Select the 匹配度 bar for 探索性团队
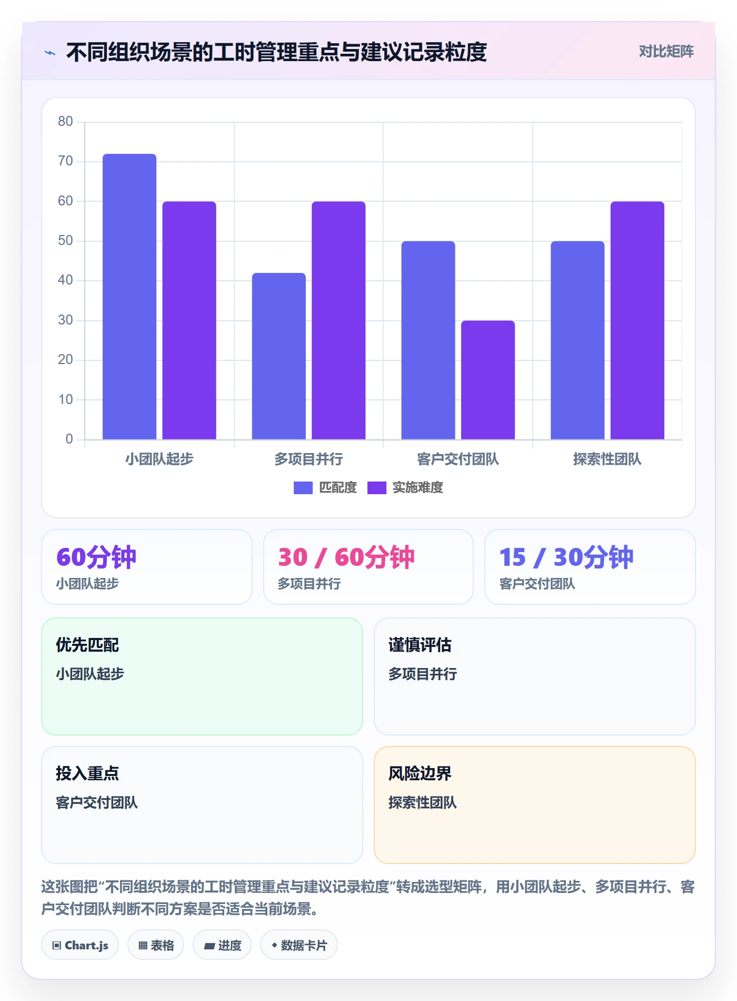Image resolution: width=737 pixels, height=1001 pixels. (577, 340)
